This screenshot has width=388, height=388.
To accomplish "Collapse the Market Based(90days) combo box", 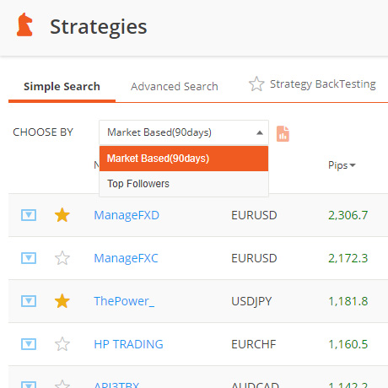I will pyautogui.click(x=184, y=132).
